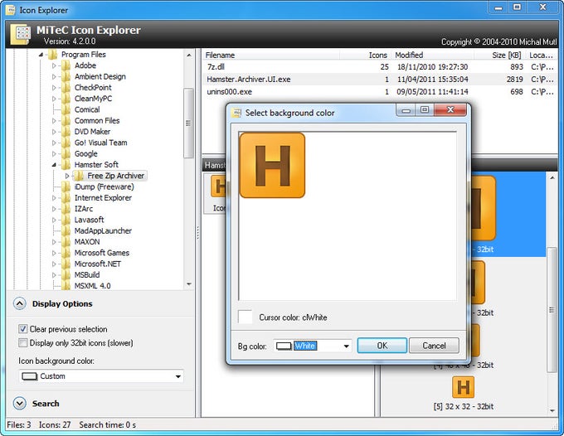Click the MAXON folder icon

66,242
